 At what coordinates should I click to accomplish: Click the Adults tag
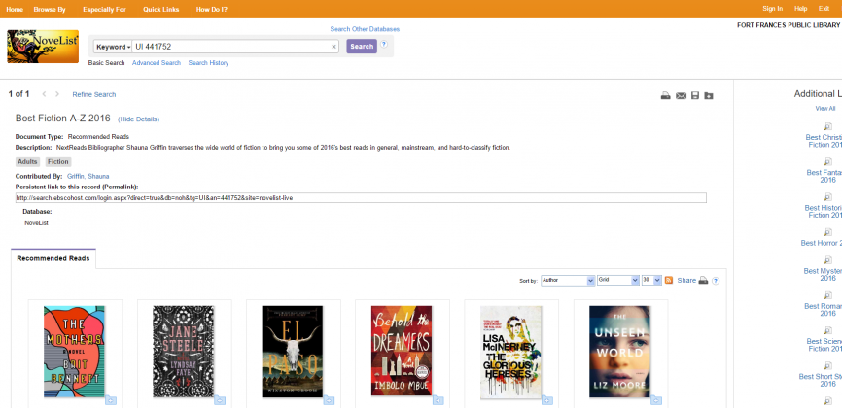click(27, 161)
